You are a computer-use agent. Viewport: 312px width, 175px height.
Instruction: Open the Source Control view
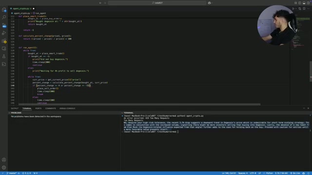click(x=4, y=25)
